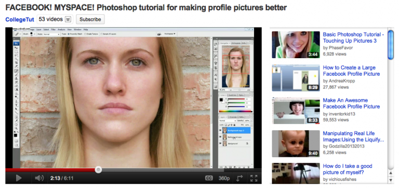
Task: Open the Layers panel Opacity field
Action: (x=248, y=120)
